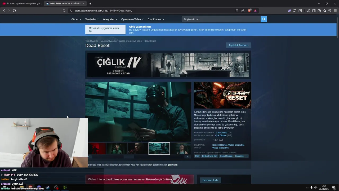The image size is (339, 191).
Task: Open a new browser tab
Action: 90,3
